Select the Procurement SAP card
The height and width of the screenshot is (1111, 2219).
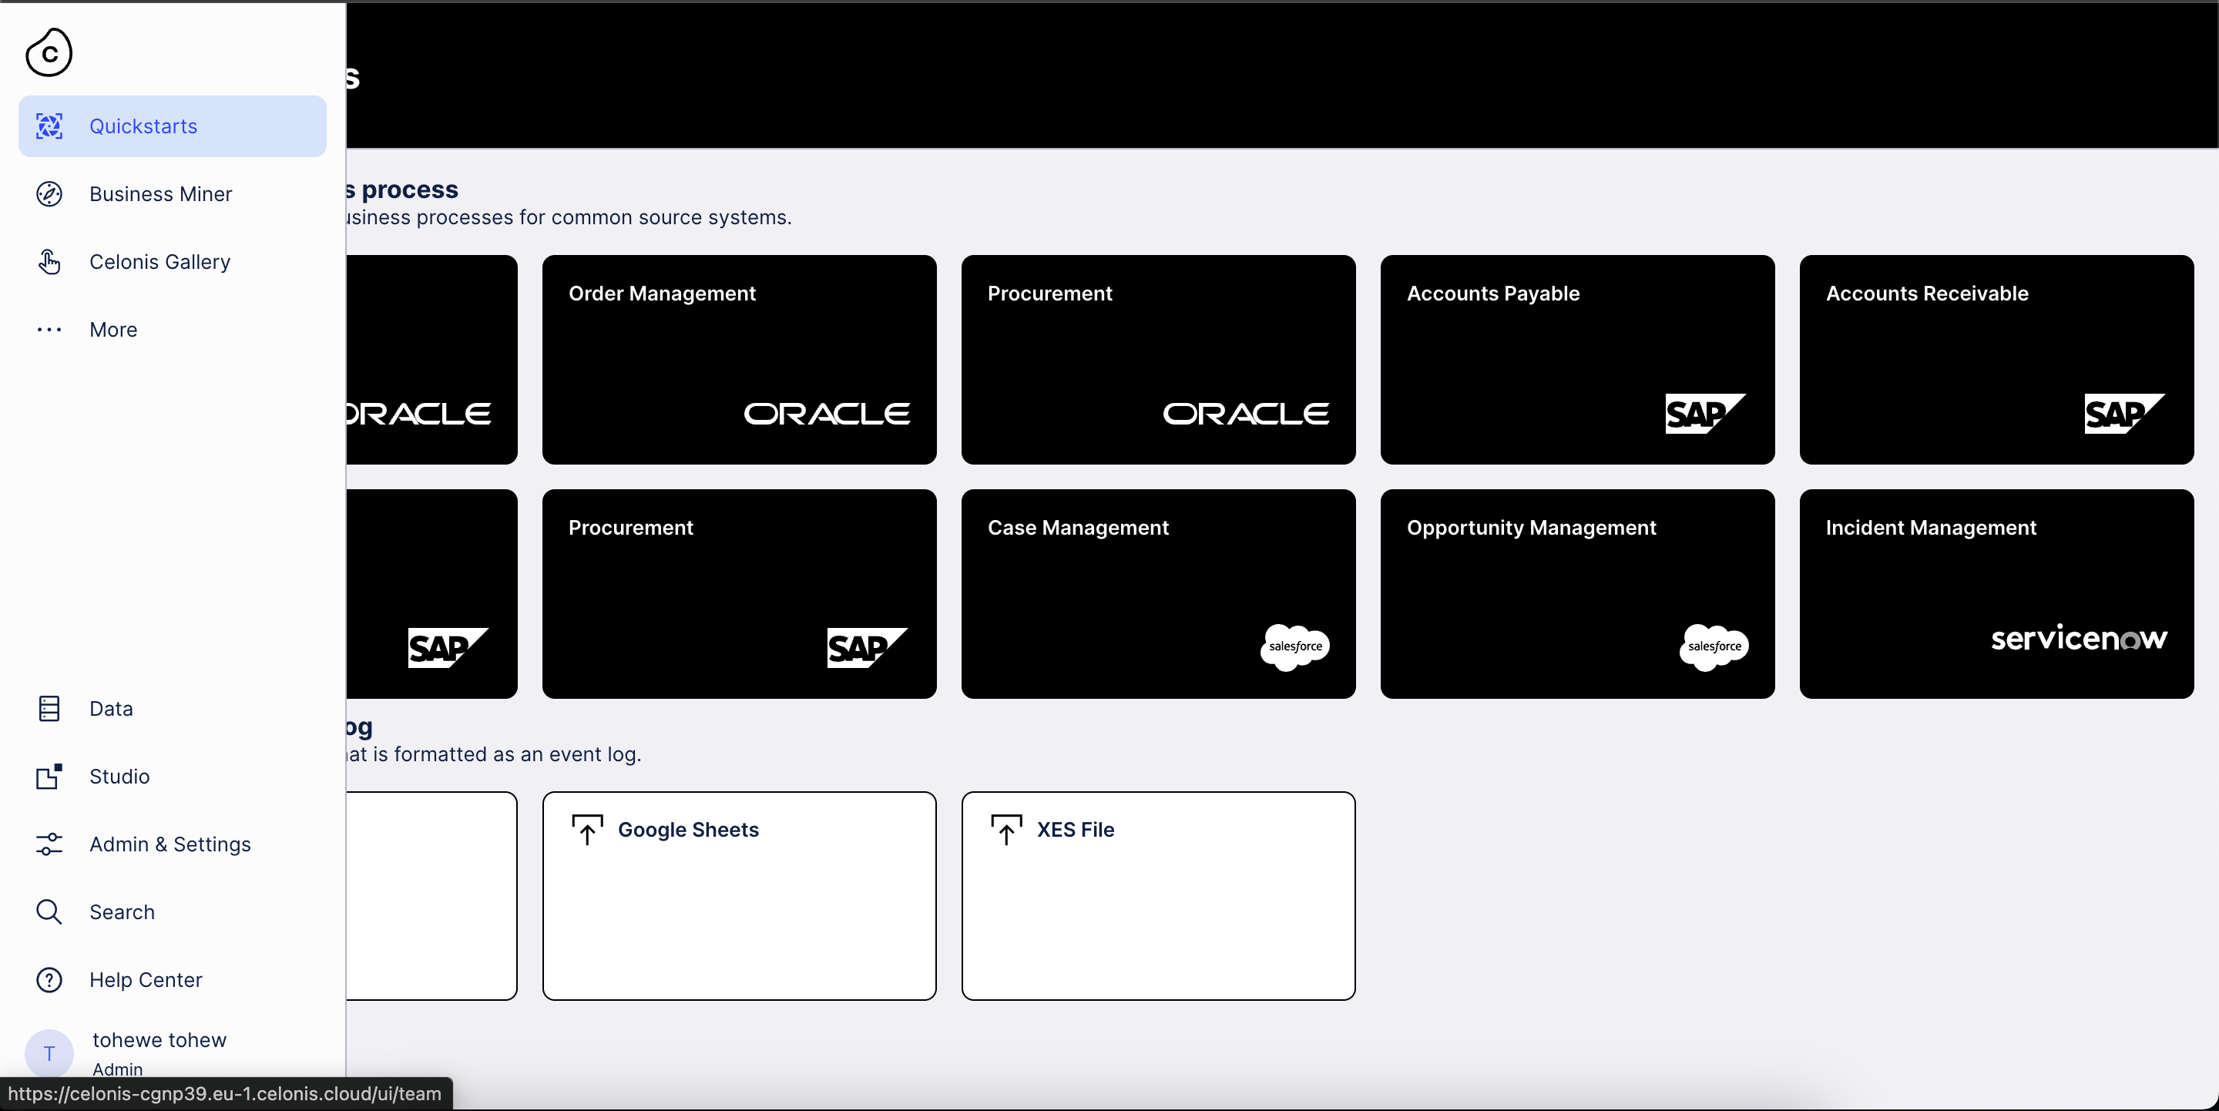739,594
